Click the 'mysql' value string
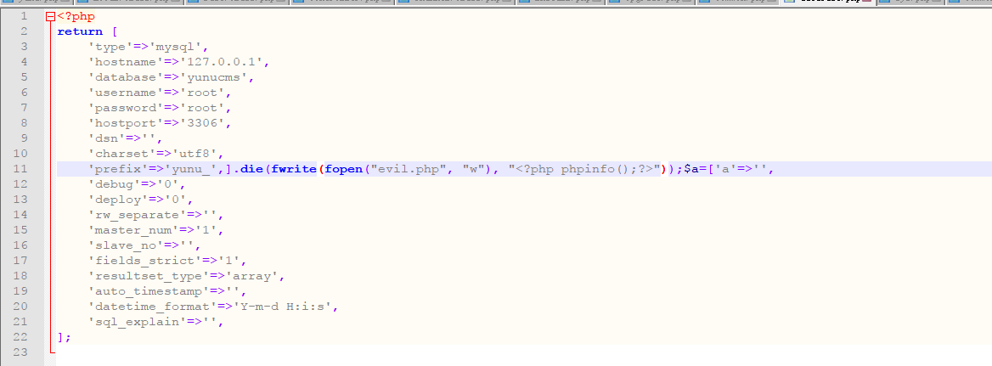992x366 pixels. coord(175,48)
